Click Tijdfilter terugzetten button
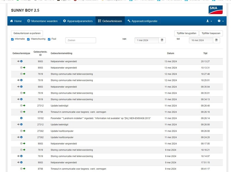The image size is (231, 172). click(x=187, y=33)
